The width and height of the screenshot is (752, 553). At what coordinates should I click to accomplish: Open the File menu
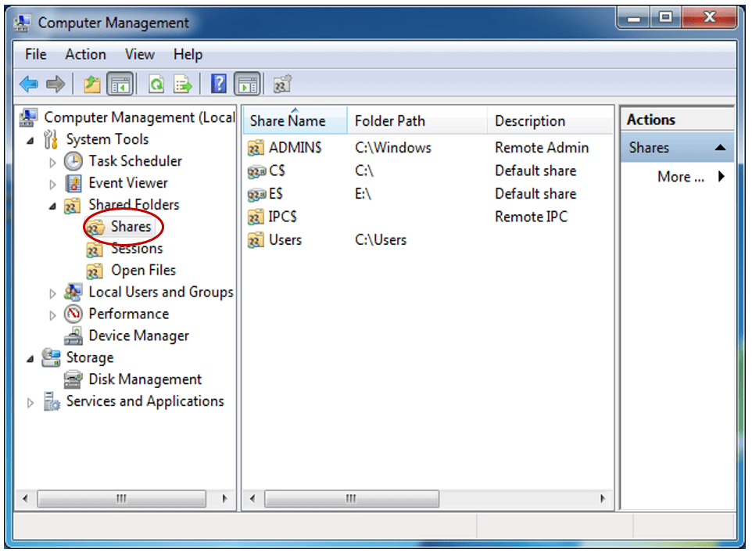(x=36, y=54)
